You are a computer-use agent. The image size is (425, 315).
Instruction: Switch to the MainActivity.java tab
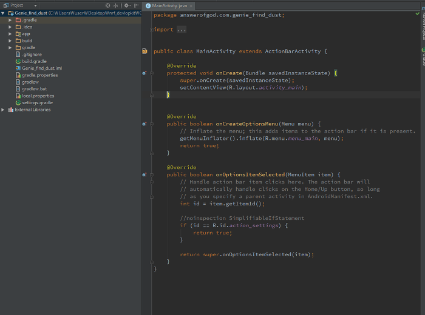(x=171, y=5)
